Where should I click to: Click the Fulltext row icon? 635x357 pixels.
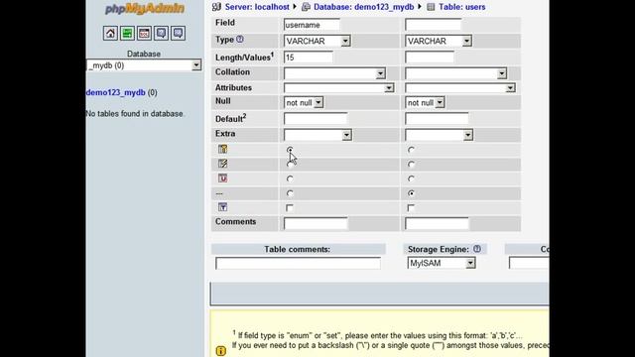point(222,207)
